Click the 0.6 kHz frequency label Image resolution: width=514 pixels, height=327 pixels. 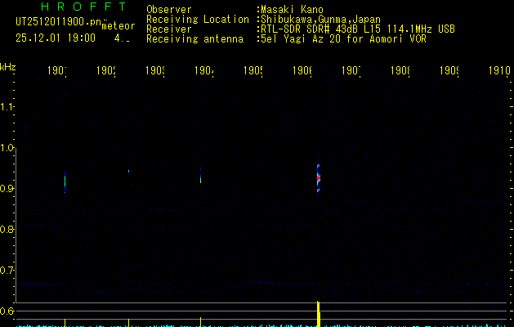(7, 311)
